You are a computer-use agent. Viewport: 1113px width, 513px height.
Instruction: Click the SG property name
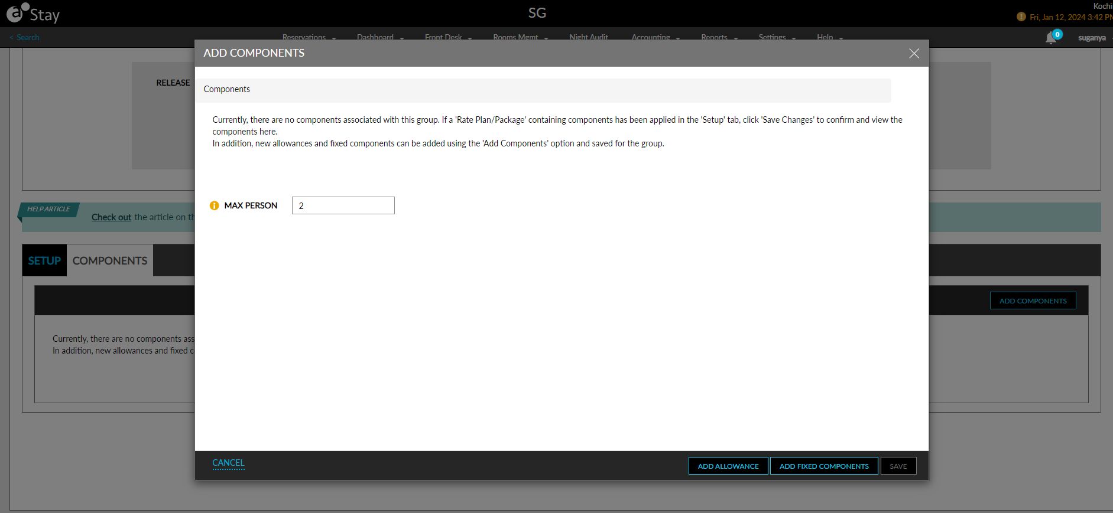tap(537, 13)
